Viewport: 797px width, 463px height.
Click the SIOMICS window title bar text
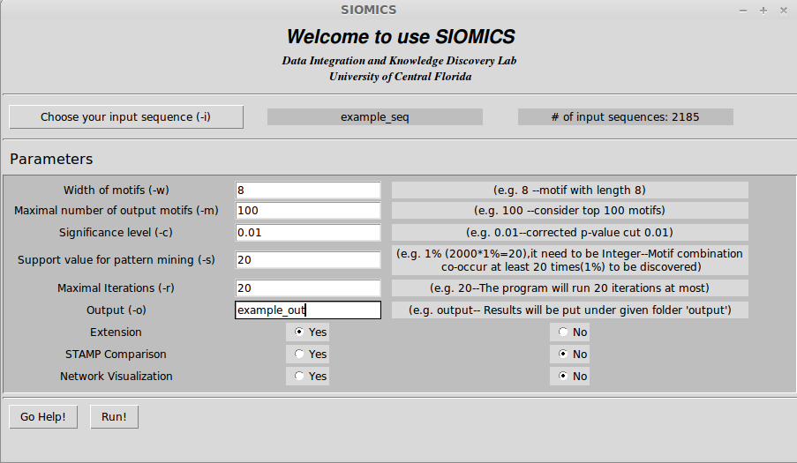(x=369, y=11)
